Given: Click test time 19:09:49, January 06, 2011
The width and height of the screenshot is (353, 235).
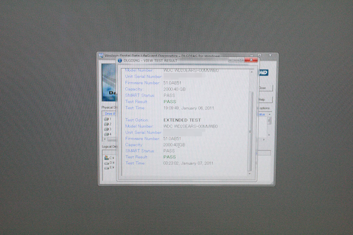Looking at the screenshot, I should tap(189, 108).
